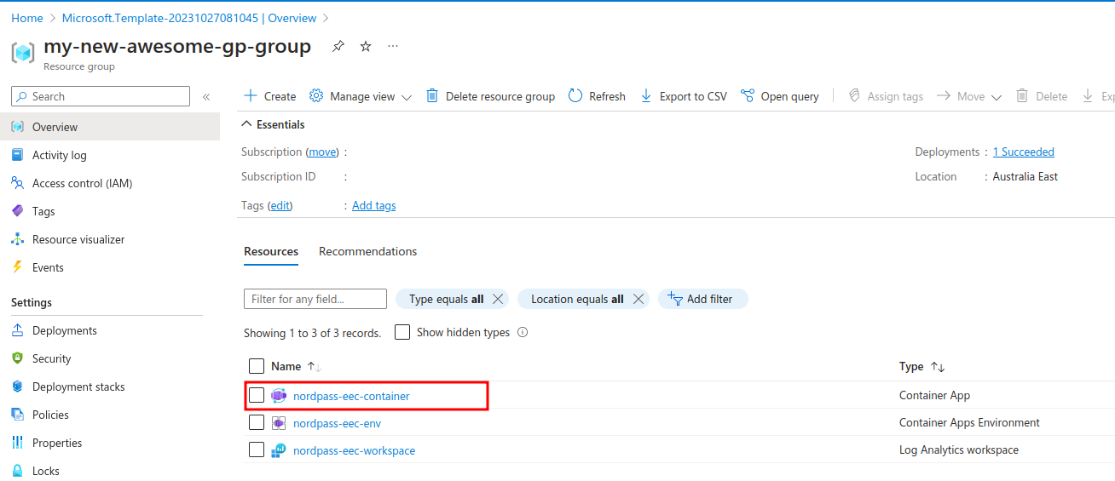Click the Add filter button
Image resolution: width=1115 pixels, height=481 pixels.
coord(703,299)
